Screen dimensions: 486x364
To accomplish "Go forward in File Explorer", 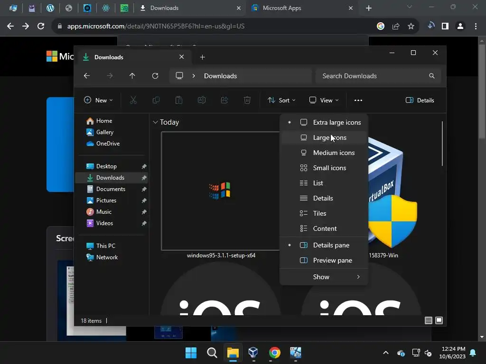I will click(x=110, y=76).
